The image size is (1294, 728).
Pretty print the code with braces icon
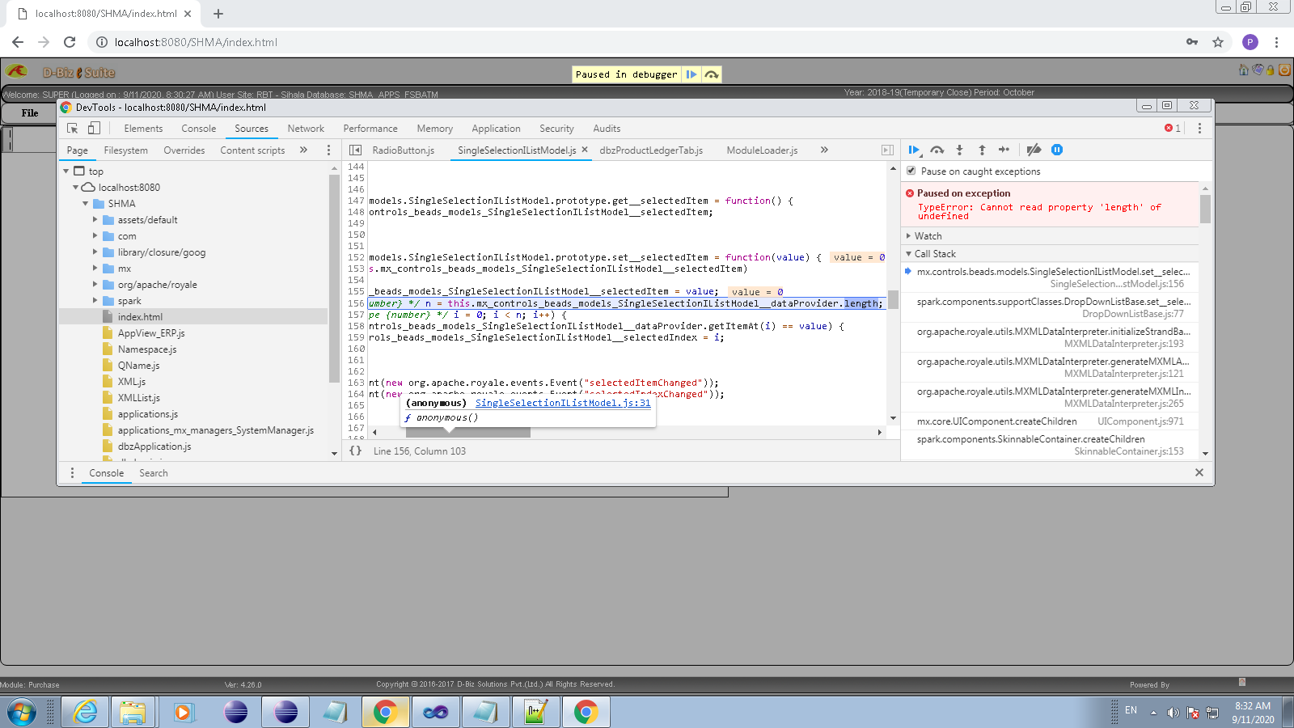point(355,451)
